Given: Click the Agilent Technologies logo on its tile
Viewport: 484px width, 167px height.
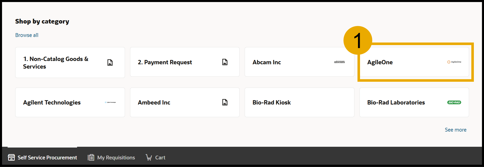Looking at the screenshot, I should [x=110, y=102].
